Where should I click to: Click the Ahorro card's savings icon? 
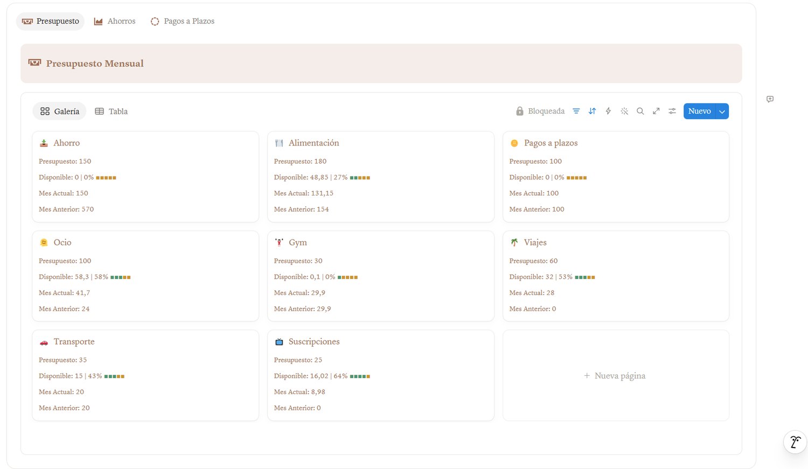coord(44,143)
